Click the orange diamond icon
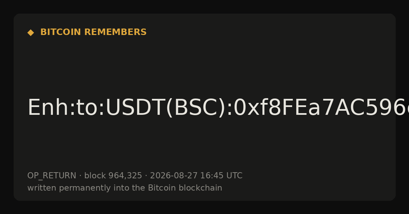 [x=31, y=33]
